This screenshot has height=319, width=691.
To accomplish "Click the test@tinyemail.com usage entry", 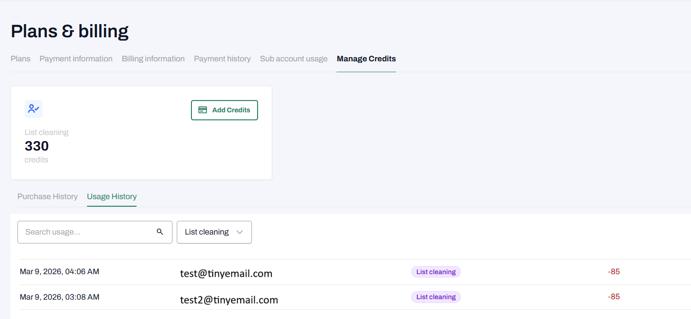I will [x=226, y=273].
